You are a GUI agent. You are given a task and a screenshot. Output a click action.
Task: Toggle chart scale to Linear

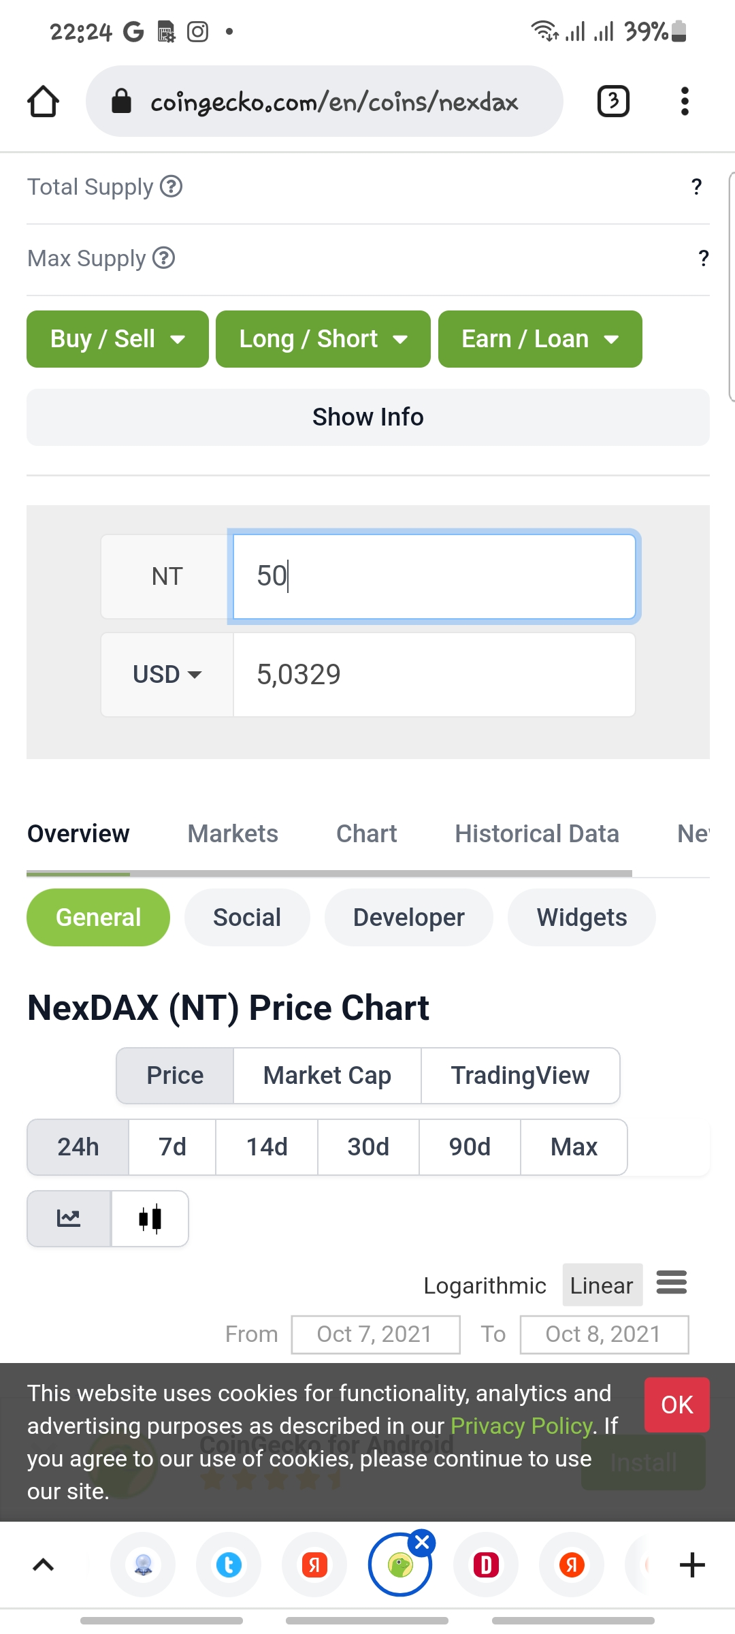pos(602,1285)
